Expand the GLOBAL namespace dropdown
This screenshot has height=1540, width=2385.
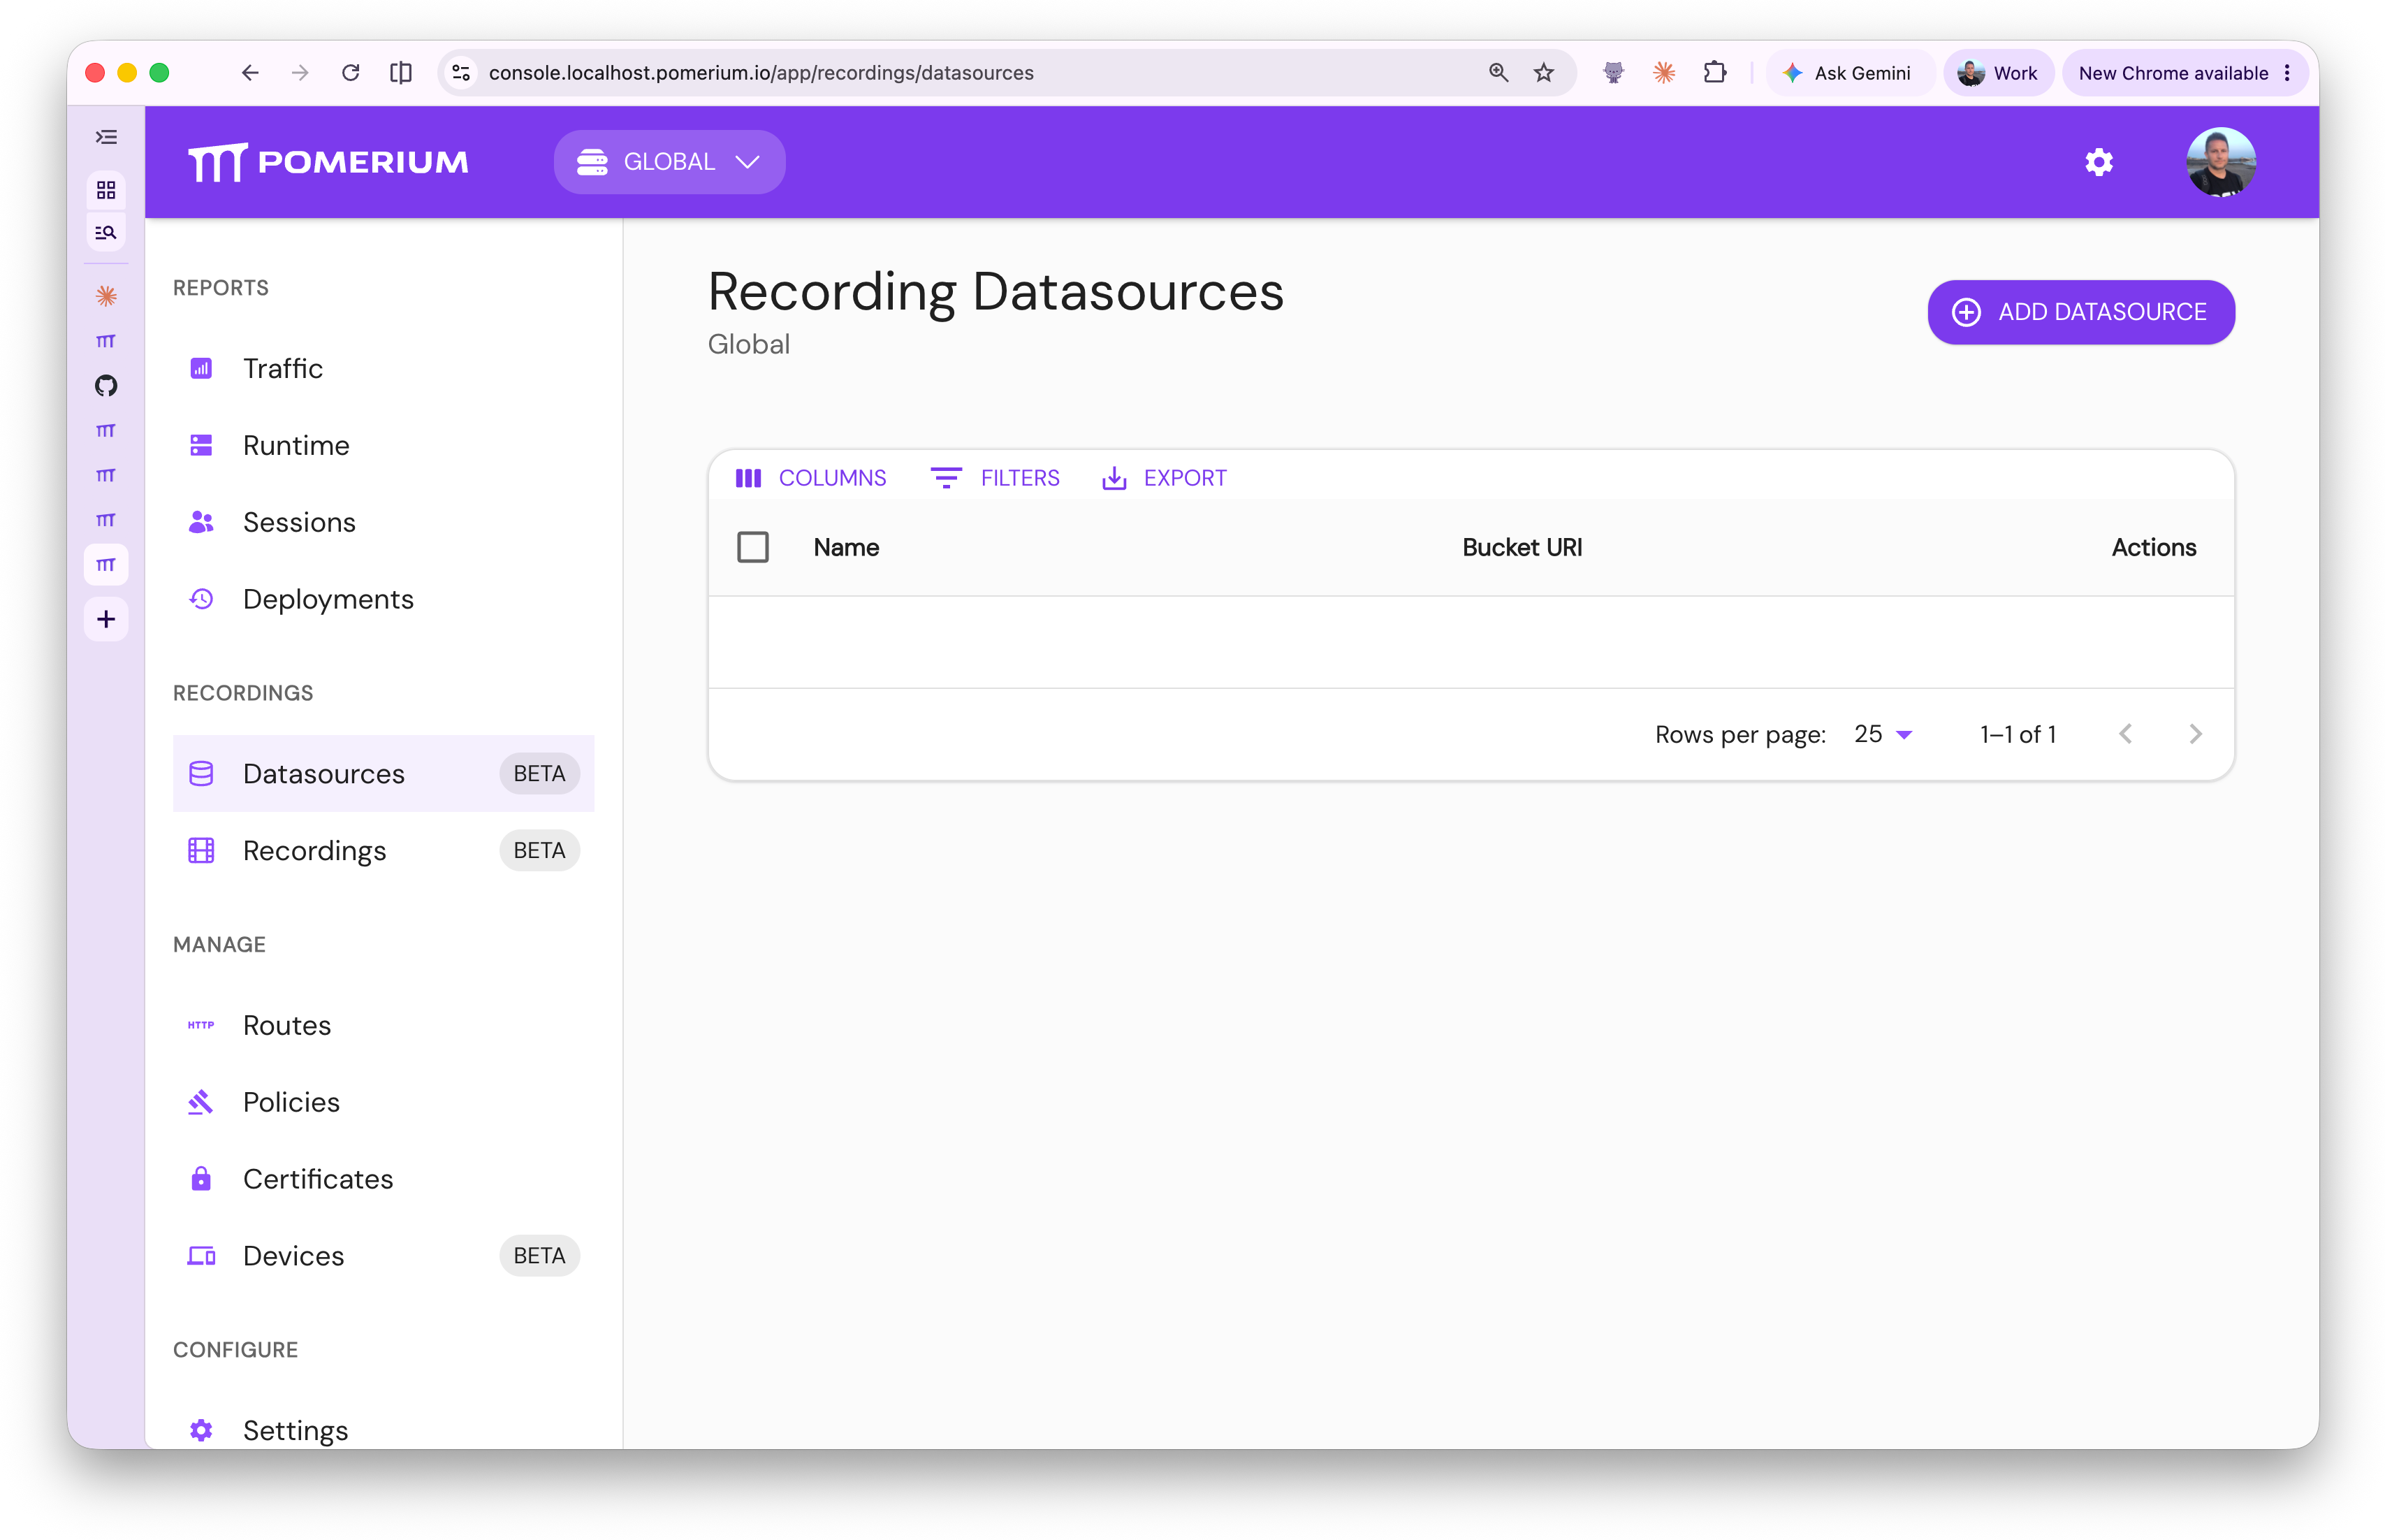pyautogui.click(x=669, y=162)
